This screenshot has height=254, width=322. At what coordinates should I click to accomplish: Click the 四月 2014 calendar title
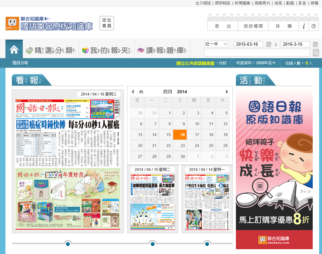pyautogui.click(x=175, y=92)
